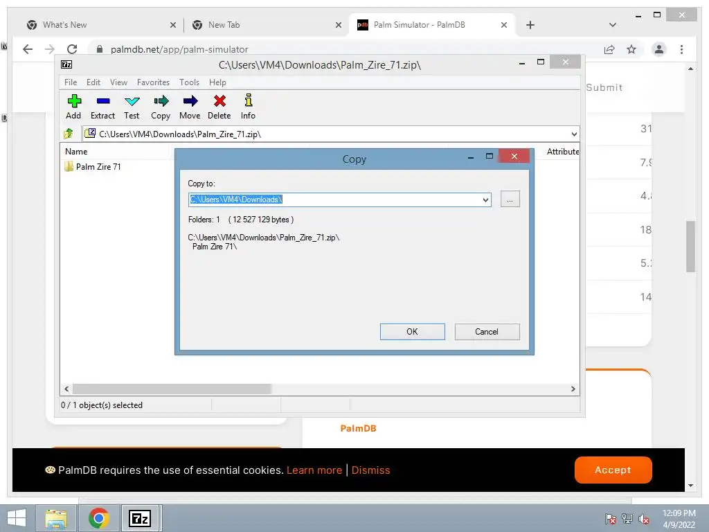Share this page icon in Chrome

pyautogui.click(x=609, y=49)
